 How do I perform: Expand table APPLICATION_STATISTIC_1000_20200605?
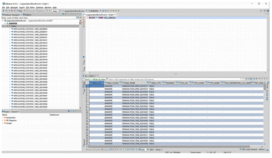[10, 29]
